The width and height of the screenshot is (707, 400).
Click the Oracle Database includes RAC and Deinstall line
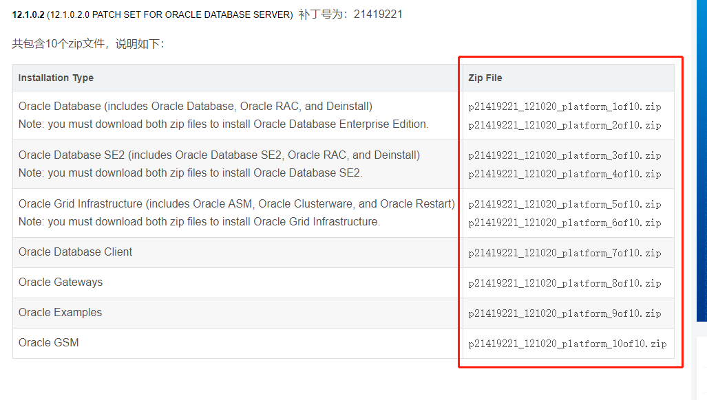(x=196, y=107)
